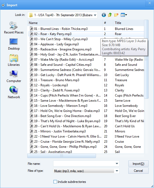Click the Title cell 'Safe and Sound'
The image size is (154, 188).
(x=126, y=65)
